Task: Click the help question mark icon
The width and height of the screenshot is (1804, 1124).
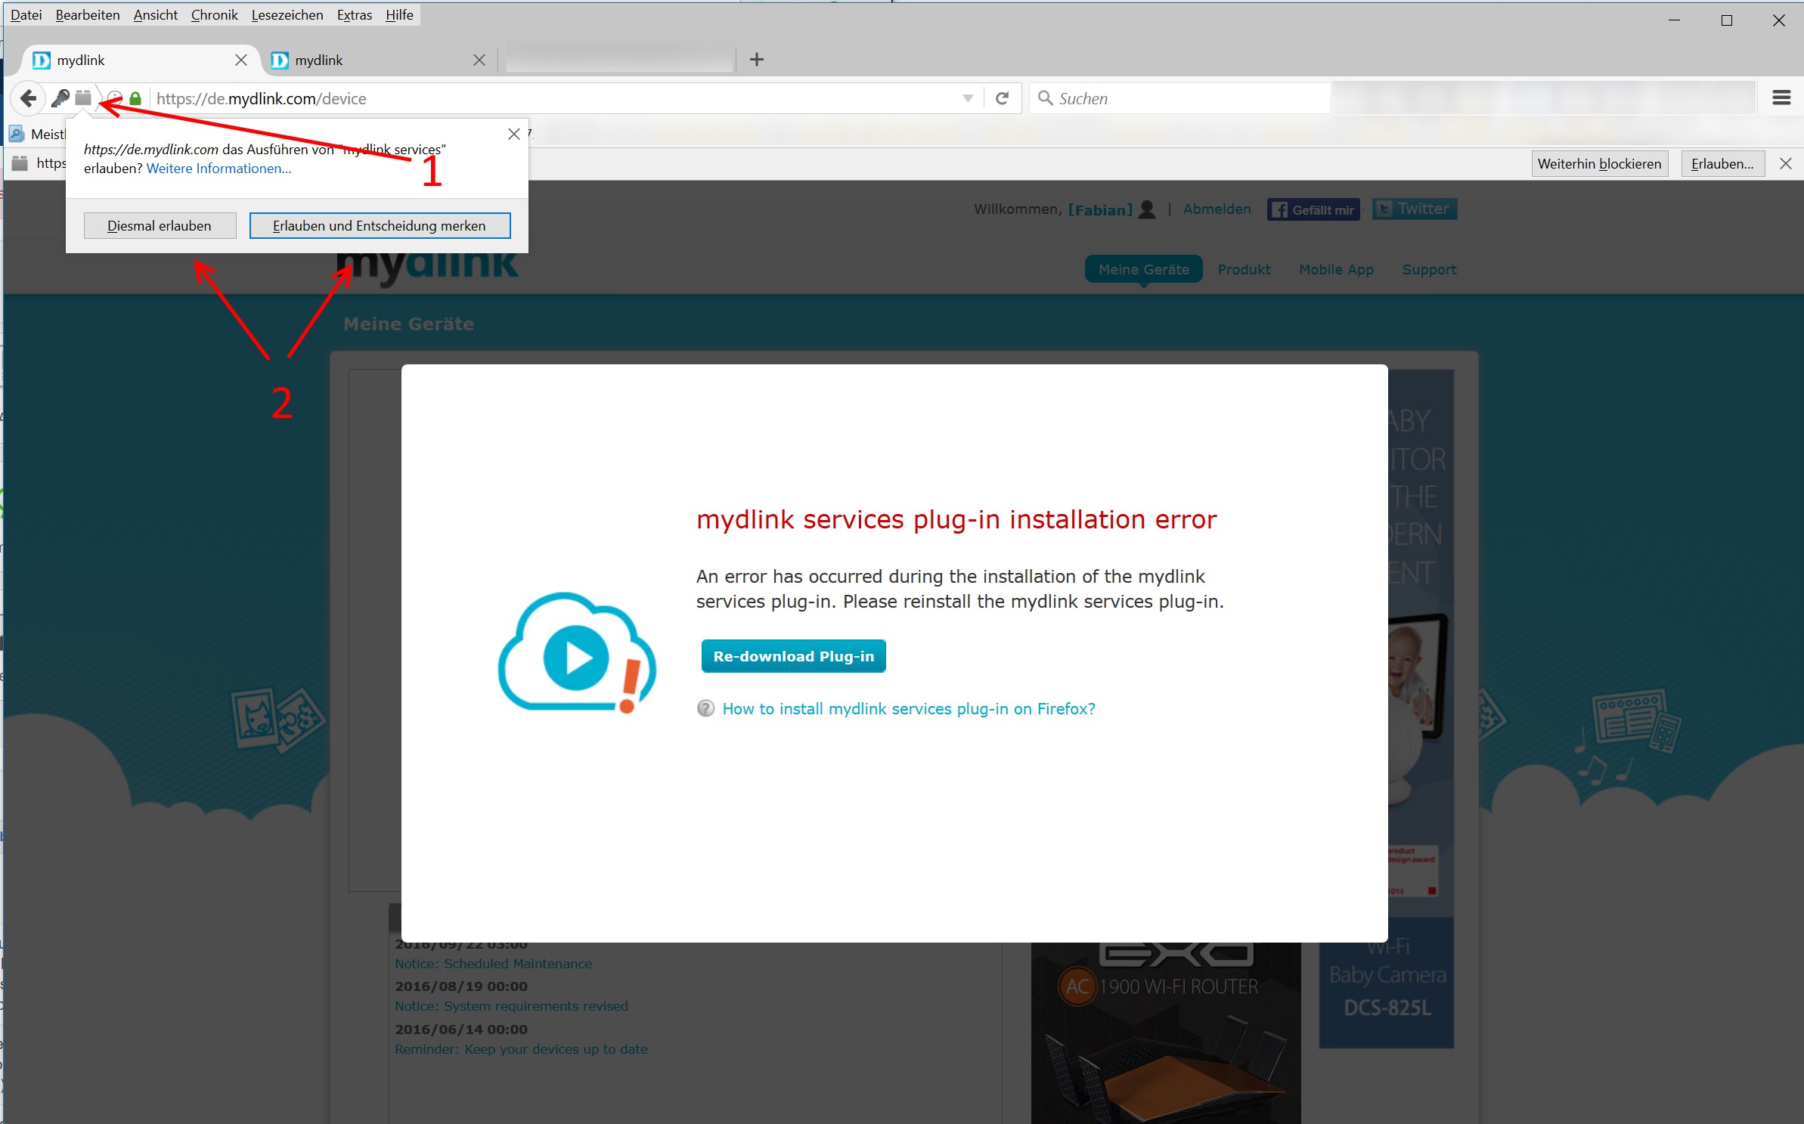Action: click(705, 708)
